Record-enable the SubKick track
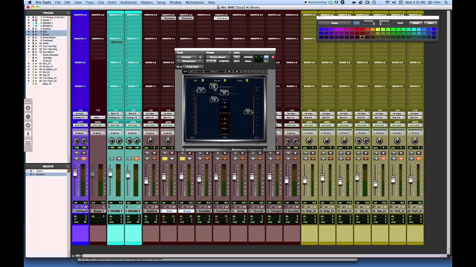 [154, 153]
